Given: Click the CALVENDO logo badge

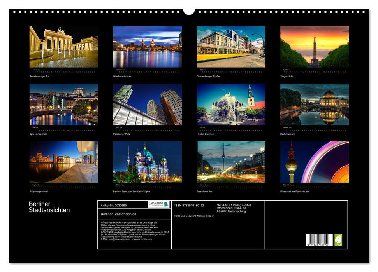Looking at the screenshot, I should (x=158, y=204).
